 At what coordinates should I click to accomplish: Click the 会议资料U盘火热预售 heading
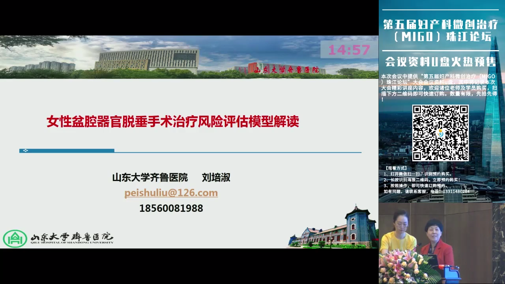(440, 62)
